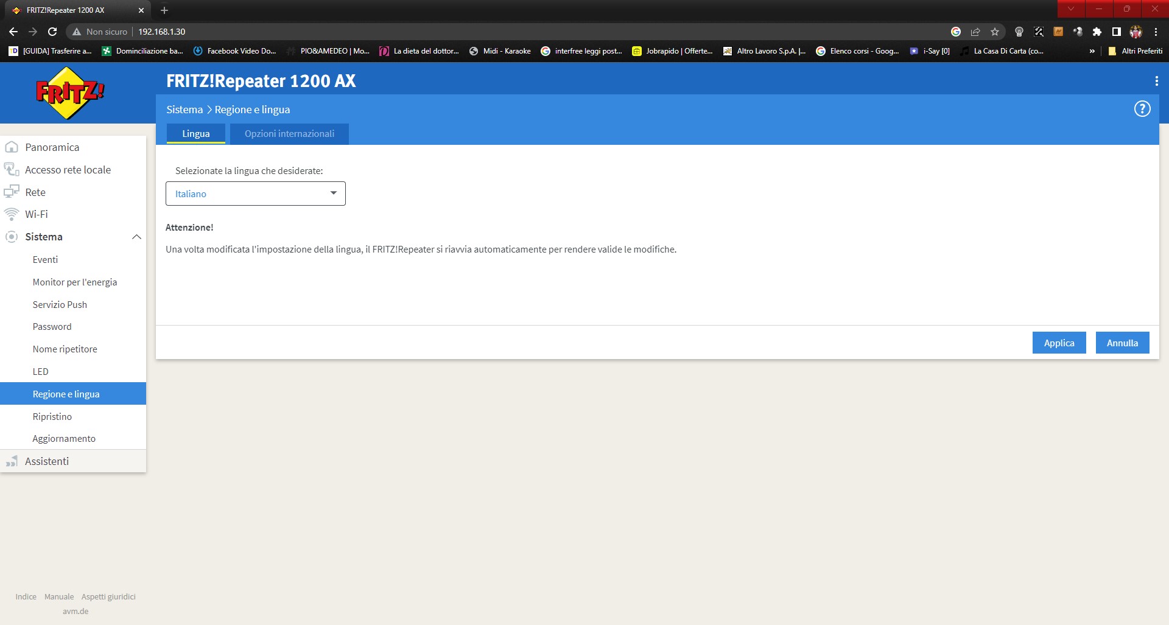The height and width of the screenshot is (625, 1169).
Task: Switch to the Lingua tab
Action: [196, 134]
